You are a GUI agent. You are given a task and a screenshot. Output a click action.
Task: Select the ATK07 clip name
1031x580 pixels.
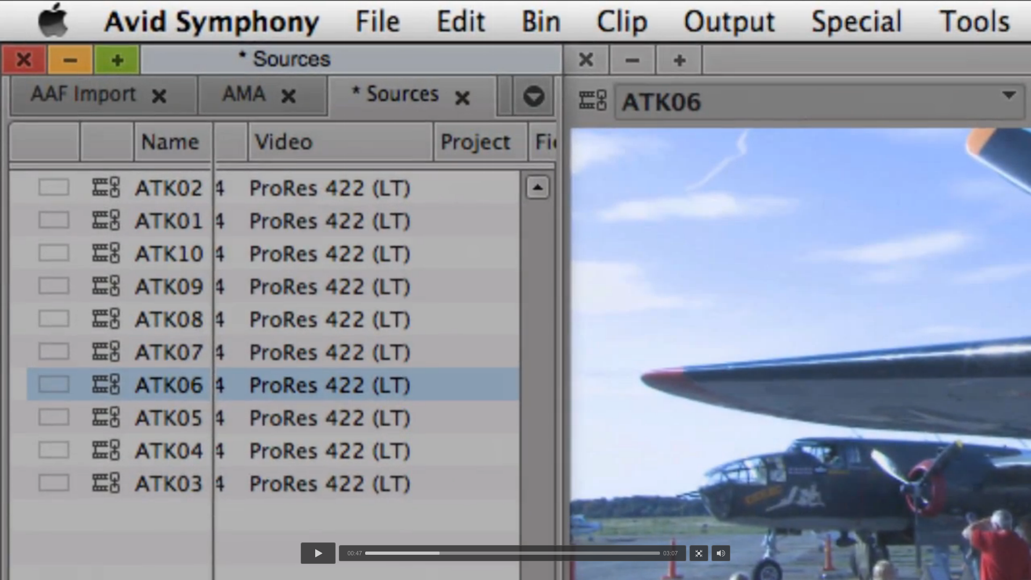(x=169, y=352)
